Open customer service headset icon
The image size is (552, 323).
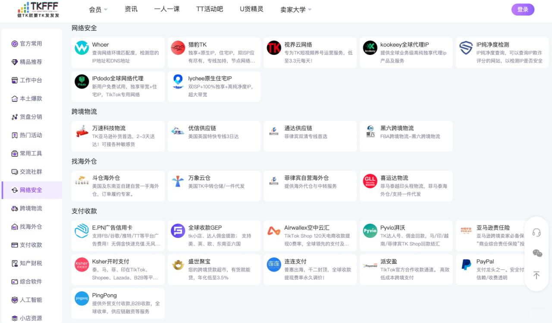click(x=536, y=233)
